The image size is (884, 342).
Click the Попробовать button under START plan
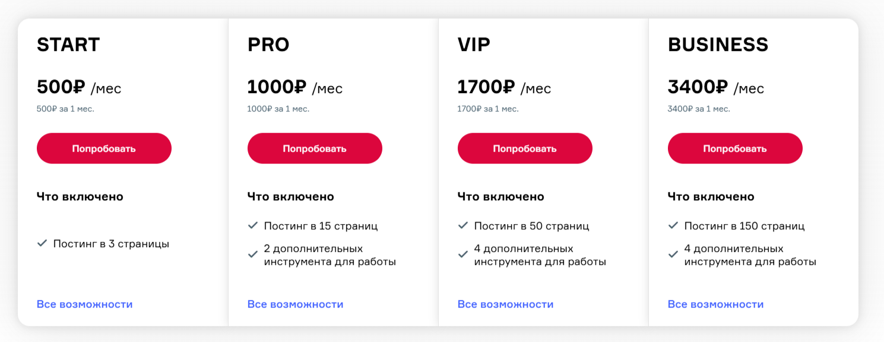[x=104, y=148]
